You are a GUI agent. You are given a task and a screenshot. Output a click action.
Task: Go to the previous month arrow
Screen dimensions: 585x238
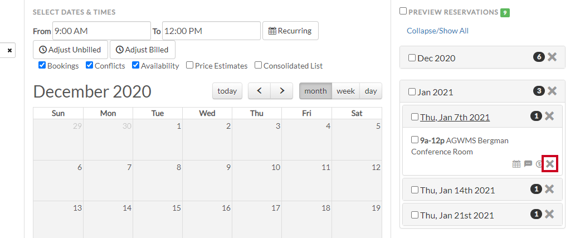point(259,91)
